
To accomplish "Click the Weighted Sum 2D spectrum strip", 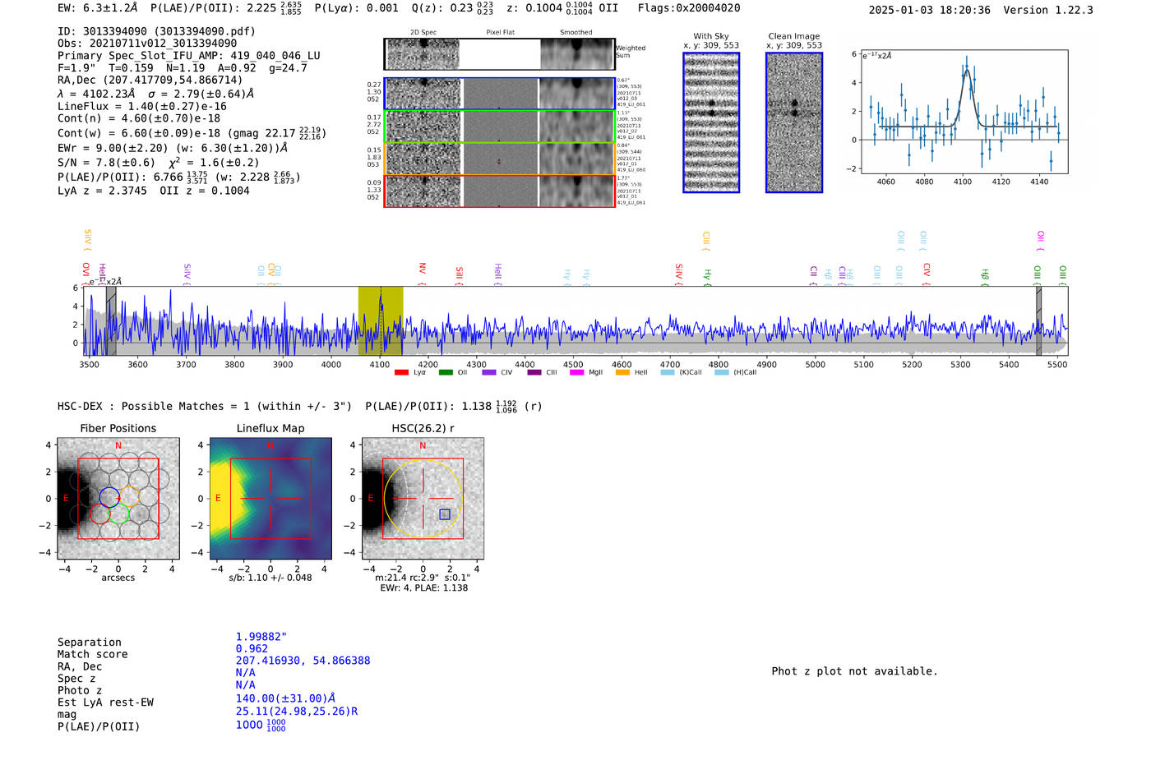I will (499, 54).
